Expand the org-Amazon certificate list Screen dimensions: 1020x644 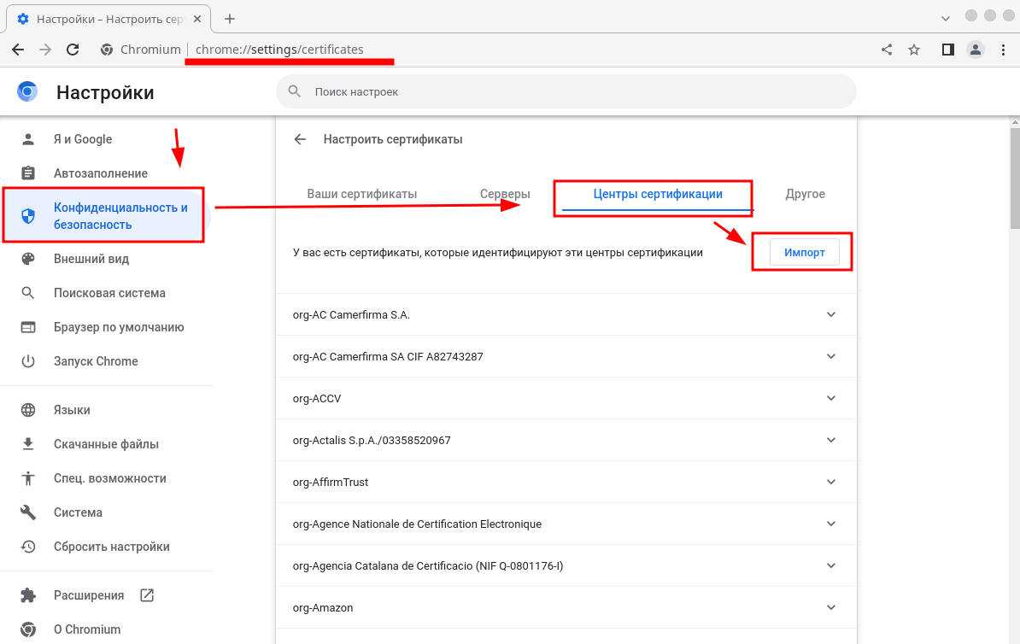click(x=831, y=607)
